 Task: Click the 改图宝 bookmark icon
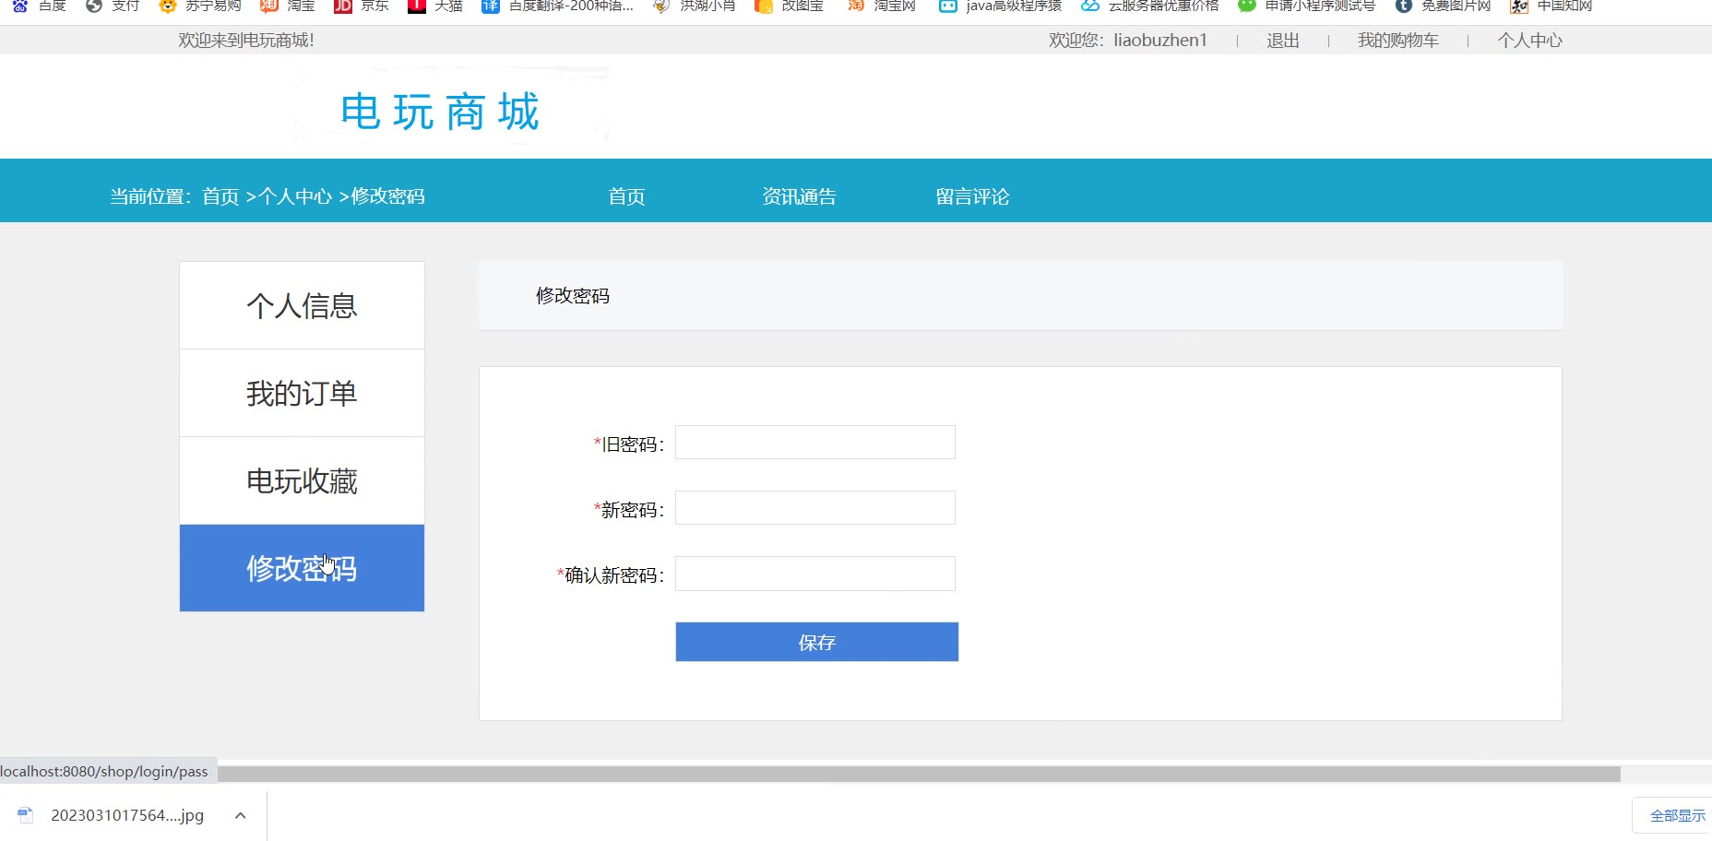(x=763, y=6)
